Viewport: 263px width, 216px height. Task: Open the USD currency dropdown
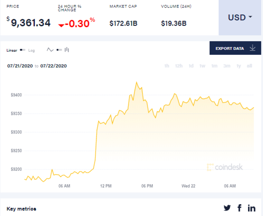point(240,18)
